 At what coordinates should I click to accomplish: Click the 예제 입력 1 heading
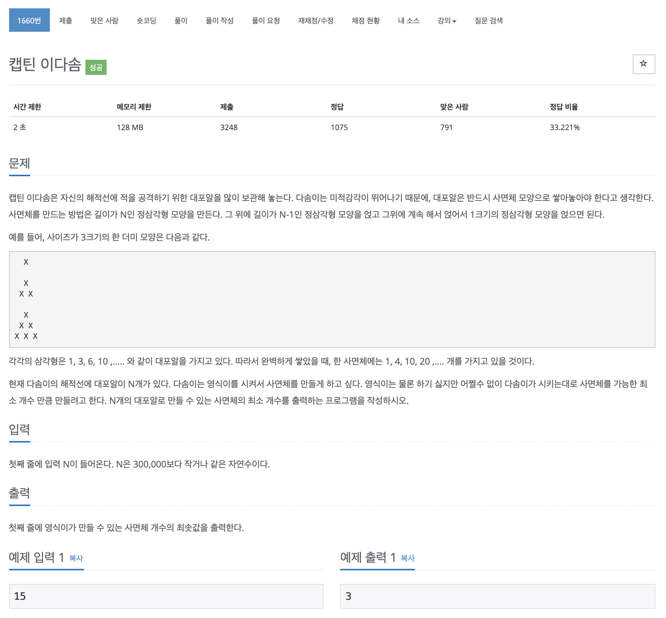click(37, 557)
